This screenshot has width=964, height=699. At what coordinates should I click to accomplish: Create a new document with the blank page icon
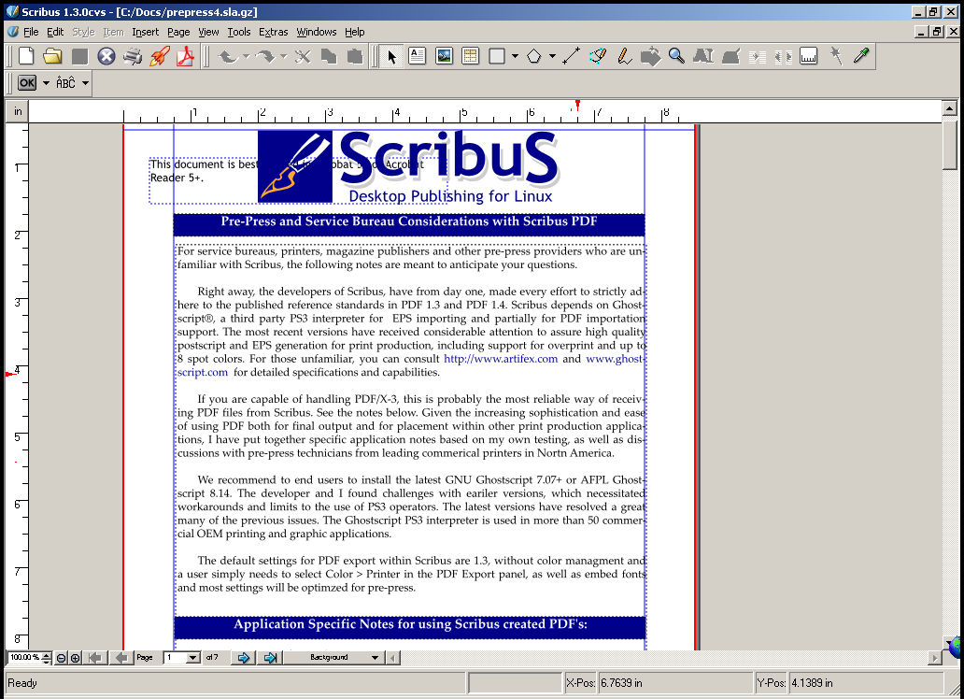point(26,56)
